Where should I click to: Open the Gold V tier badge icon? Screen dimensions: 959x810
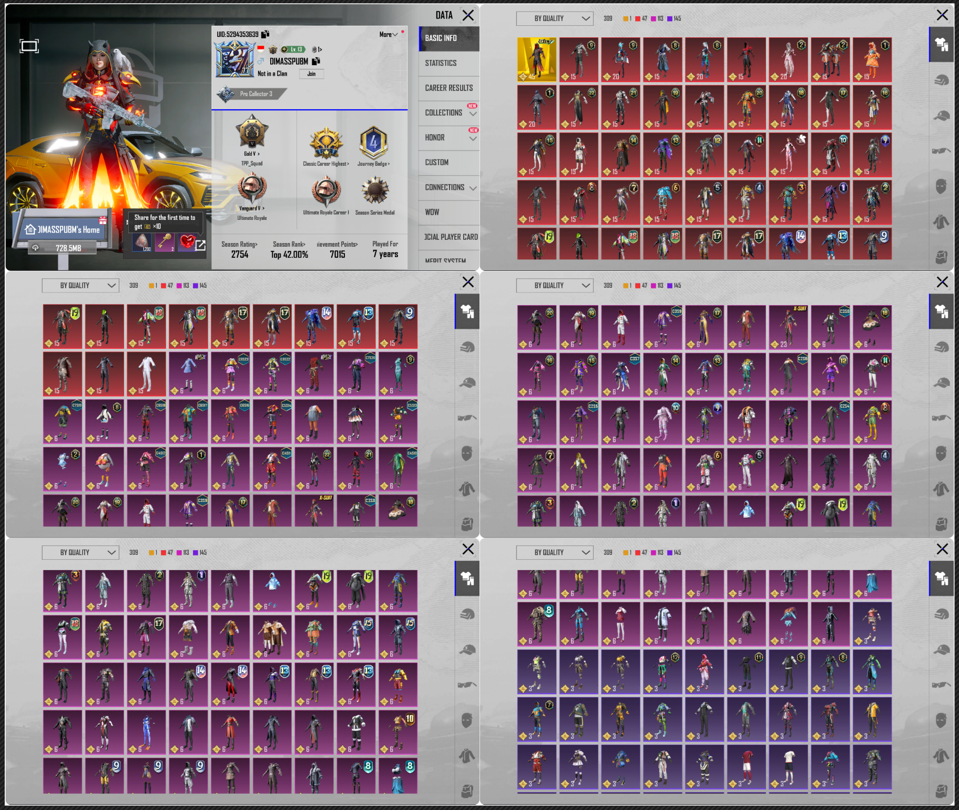point(252,131)
